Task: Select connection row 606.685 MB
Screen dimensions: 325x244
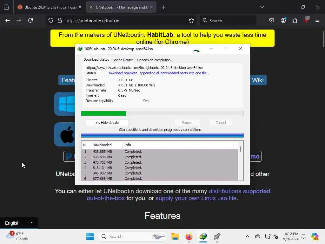Action: click(159, 157)
